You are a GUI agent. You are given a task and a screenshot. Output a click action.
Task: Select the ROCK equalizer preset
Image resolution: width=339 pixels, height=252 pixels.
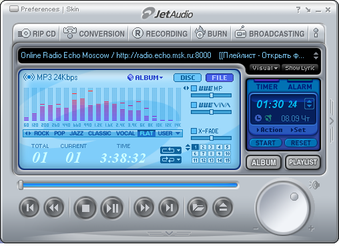pos(41,133)
